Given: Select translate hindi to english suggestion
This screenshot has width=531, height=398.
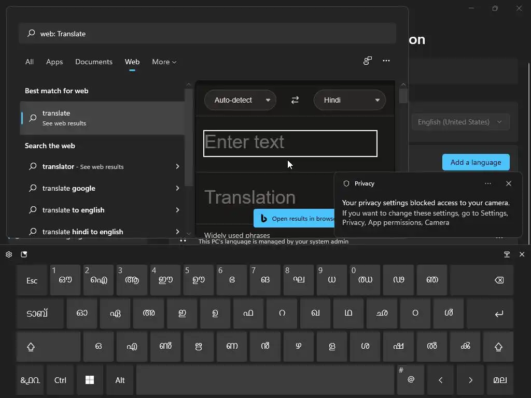Looking at the screenshot, I should coord(103,232).
